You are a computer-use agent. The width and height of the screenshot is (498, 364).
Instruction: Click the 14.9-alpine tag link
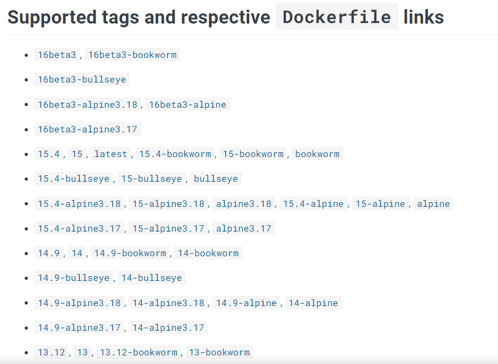coord(247,303)
